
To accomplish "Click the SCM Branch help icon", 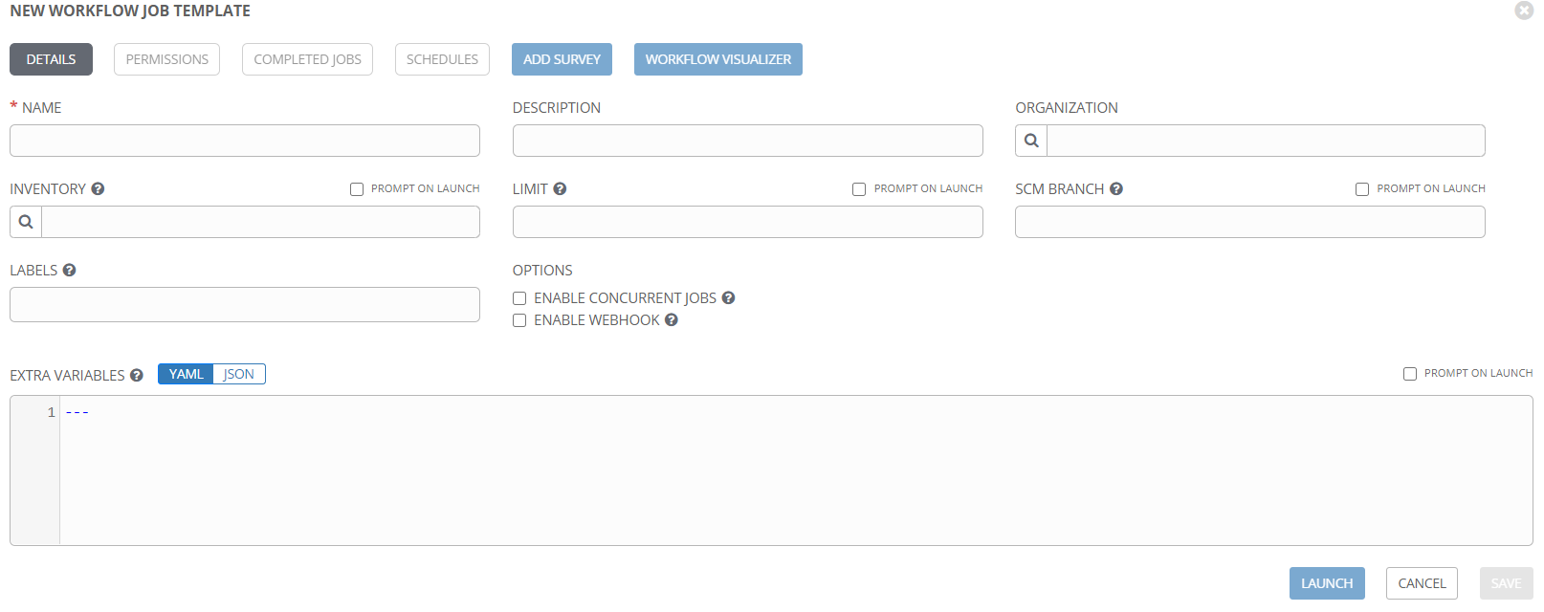I will tap(1116, 189).
